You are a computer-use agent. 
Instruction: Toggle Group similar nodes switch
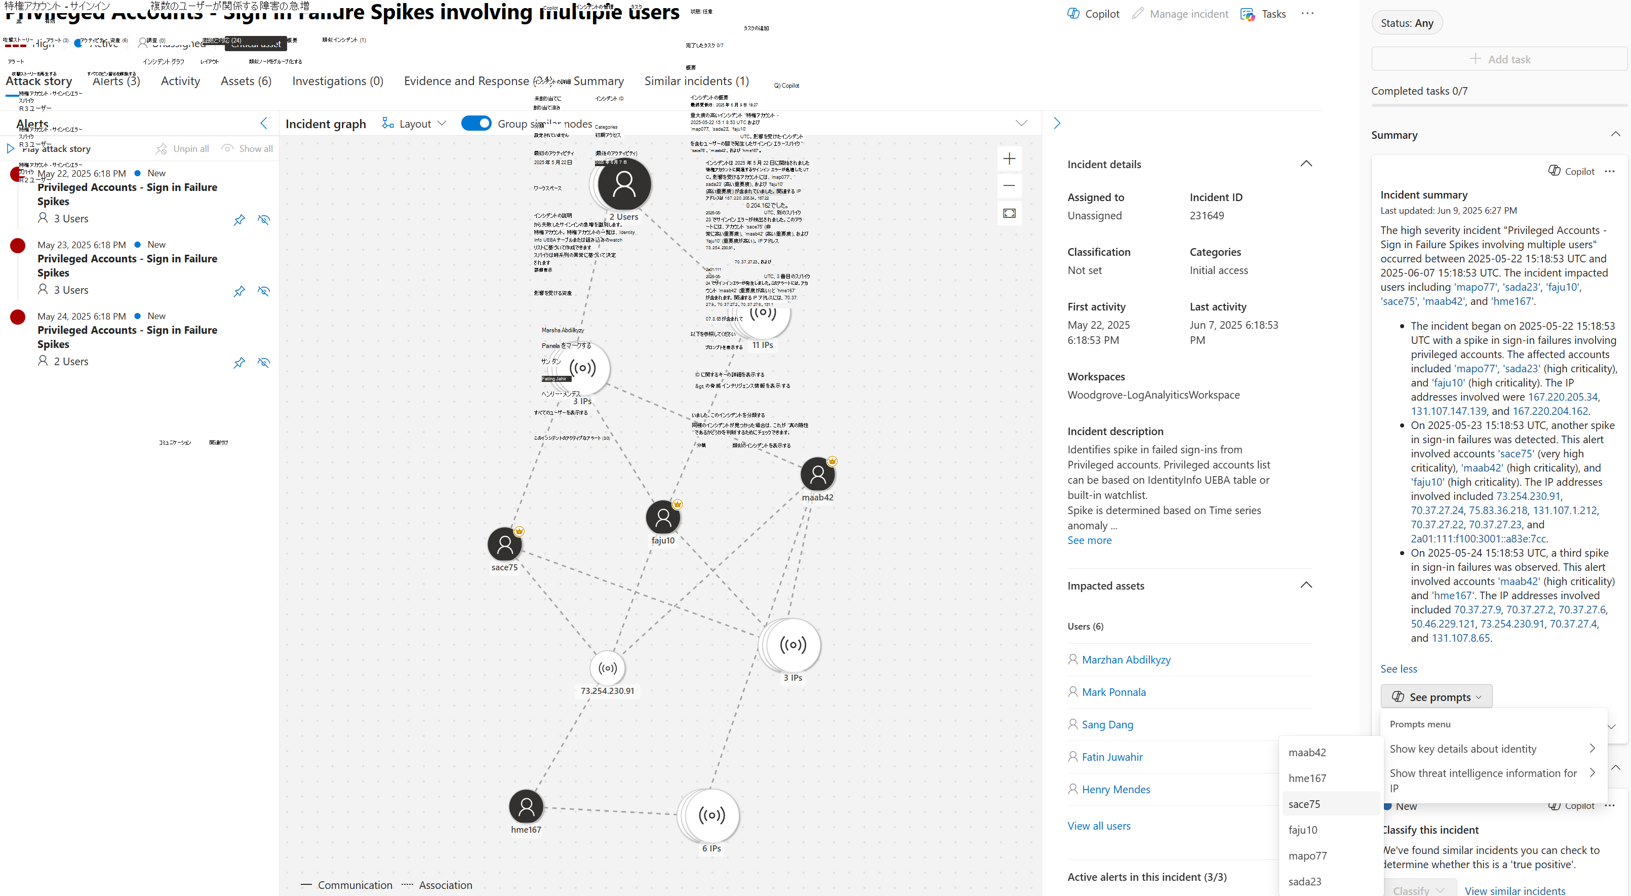click(x=476, y=123)
